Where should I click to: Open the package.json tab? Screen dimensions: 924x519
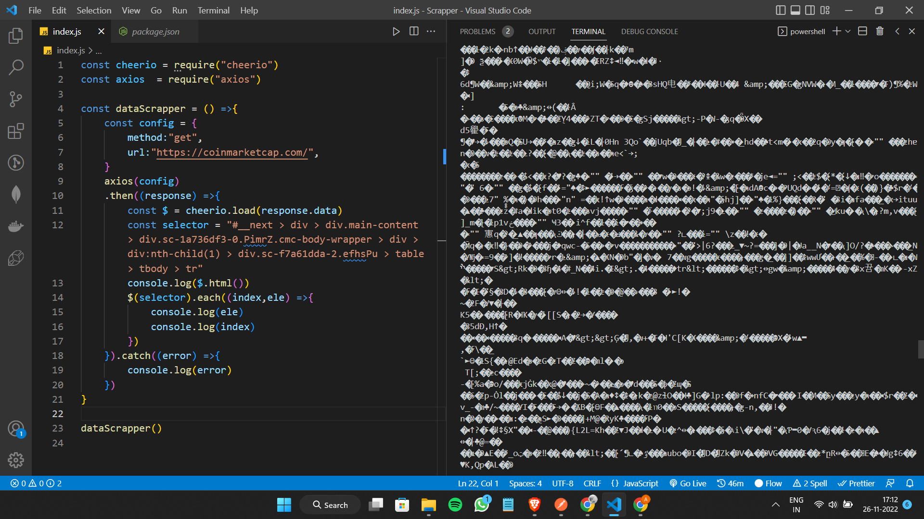pos(155,31)
